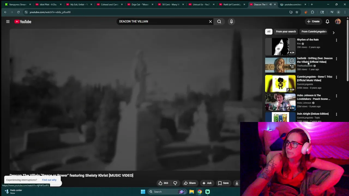Open CunninLynguists Gone thumbnail
The height and width of the screenshot is (196, 349).
click(x=280, y=84)
